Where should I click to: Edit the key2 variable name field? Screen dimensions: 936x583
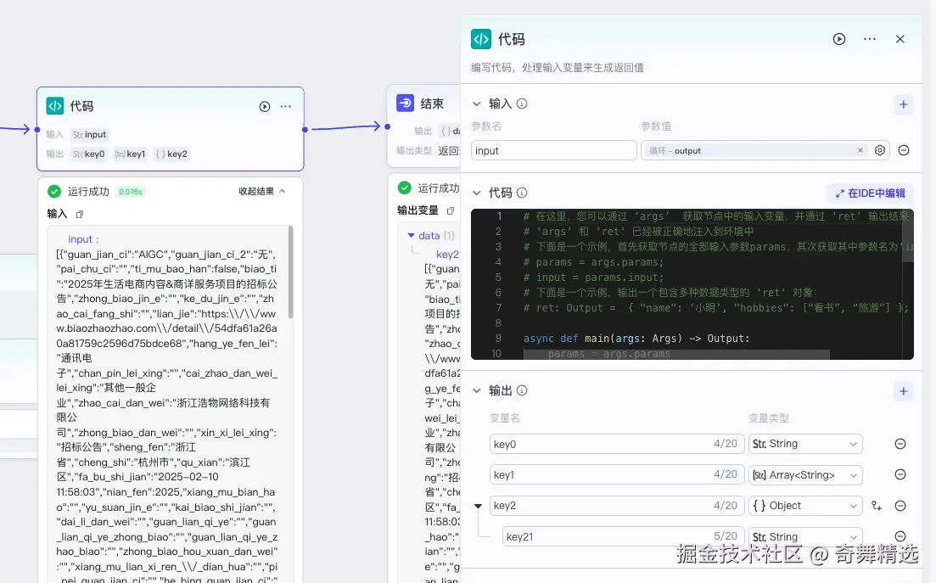617,506
